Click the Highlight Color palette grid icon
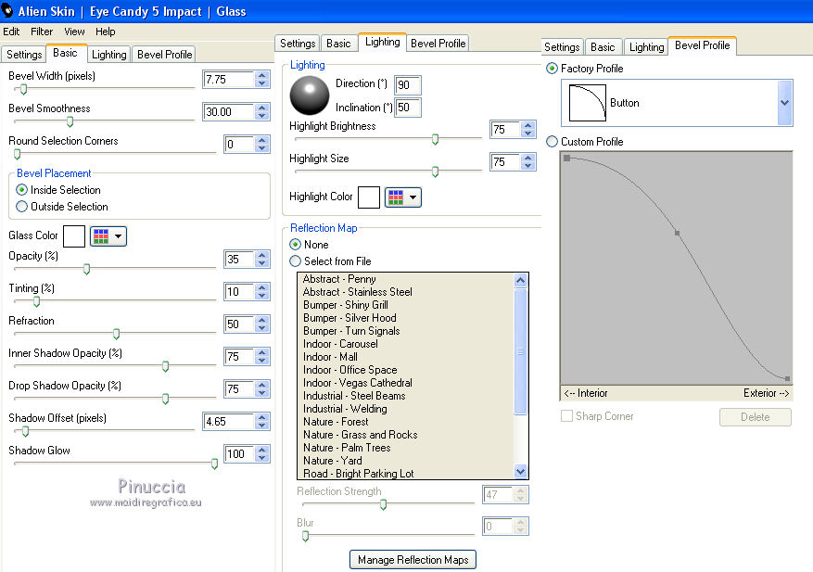The height and width of the screenshot is (572, 813). coord(396,197)
